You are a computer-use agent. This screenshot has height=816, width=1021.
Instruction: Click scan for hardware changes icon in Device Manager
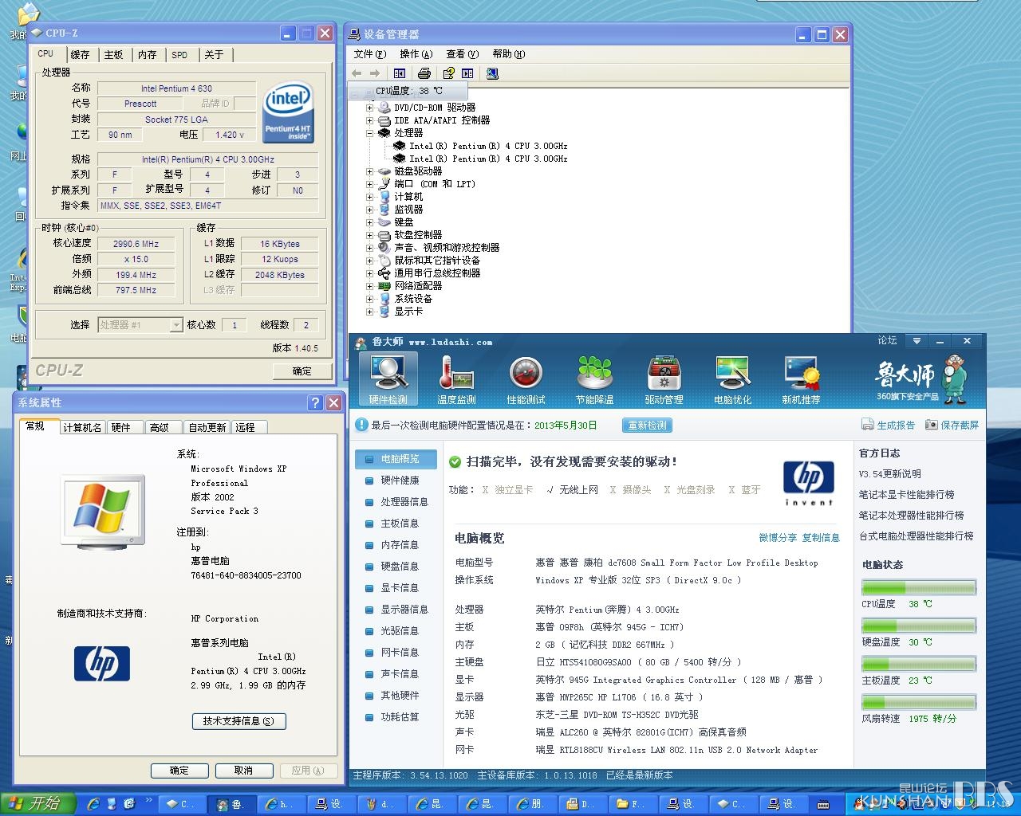(x=492, y=73)
